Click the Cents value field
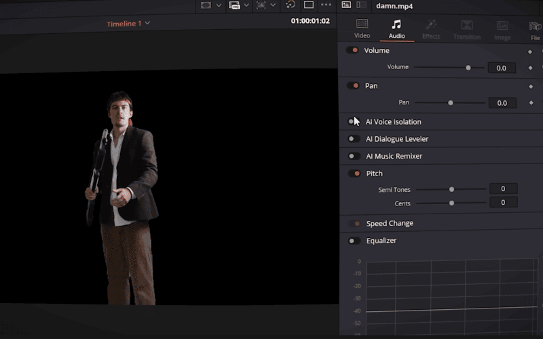This screenshot has height=339, width=543. click(503, 202)
